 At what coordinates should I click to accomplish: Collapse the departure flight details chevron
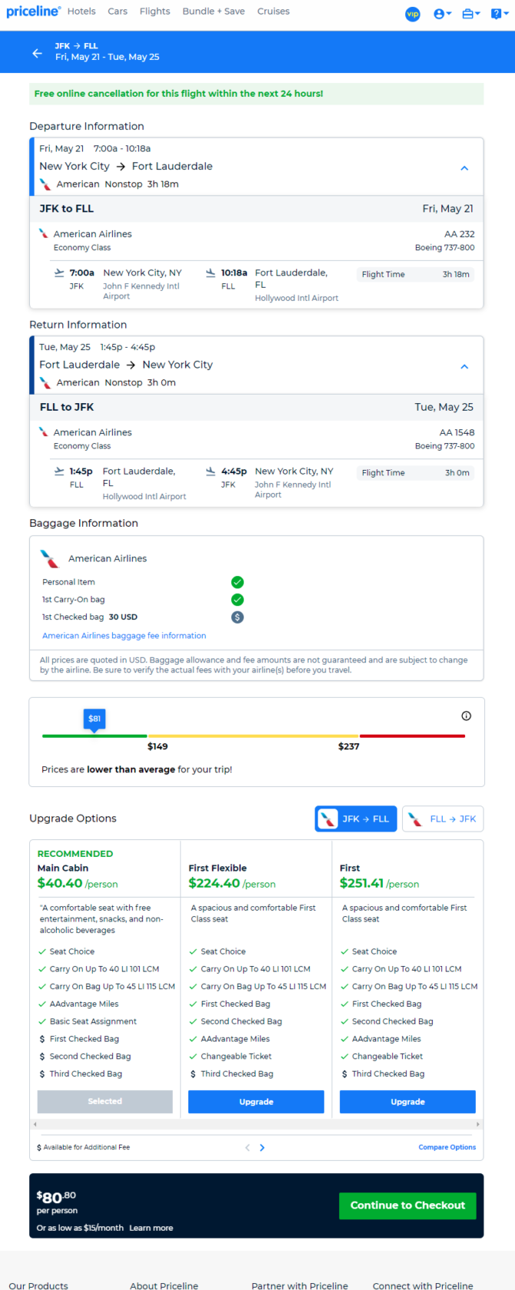[x=464, y=168]
